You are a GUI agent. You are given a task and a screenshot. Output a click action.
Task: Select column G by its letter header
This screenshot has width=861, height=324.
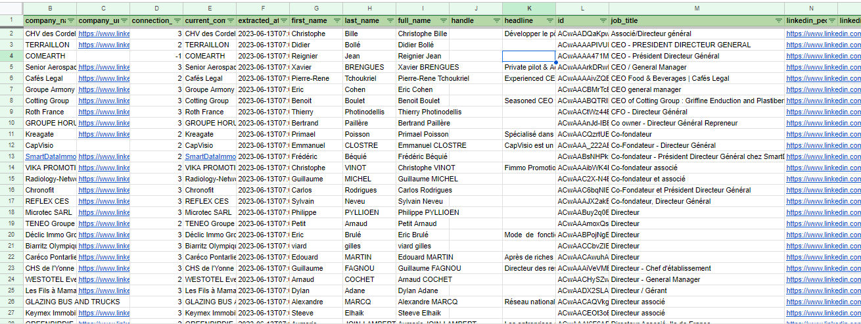(x=316, y=7)
